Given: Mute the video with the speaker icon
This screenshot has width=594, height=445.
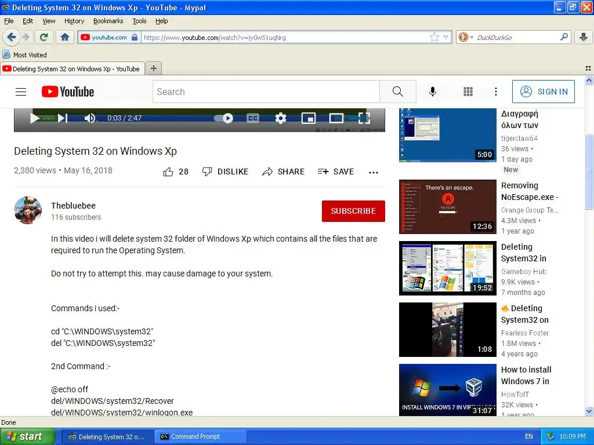Looking at the screenshot, I should coord(89,118).
